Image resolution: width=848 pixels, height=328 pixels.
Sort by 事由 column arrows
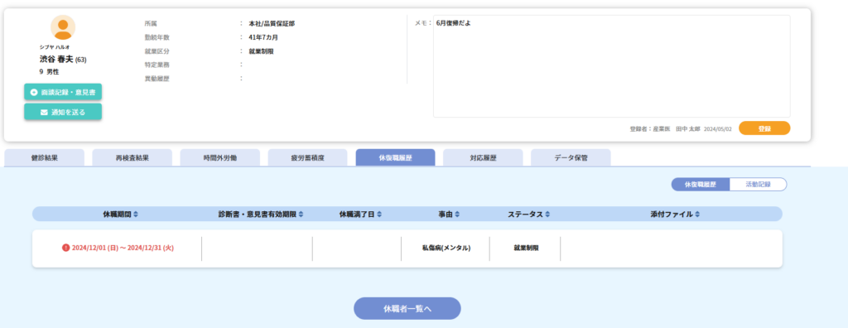[457, 215]
